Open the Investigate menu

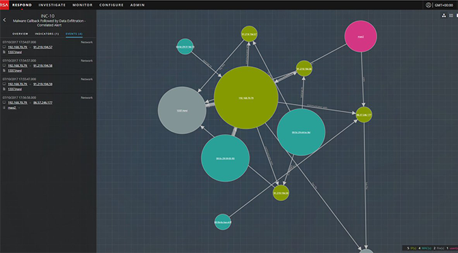click(x=52, y=5)
